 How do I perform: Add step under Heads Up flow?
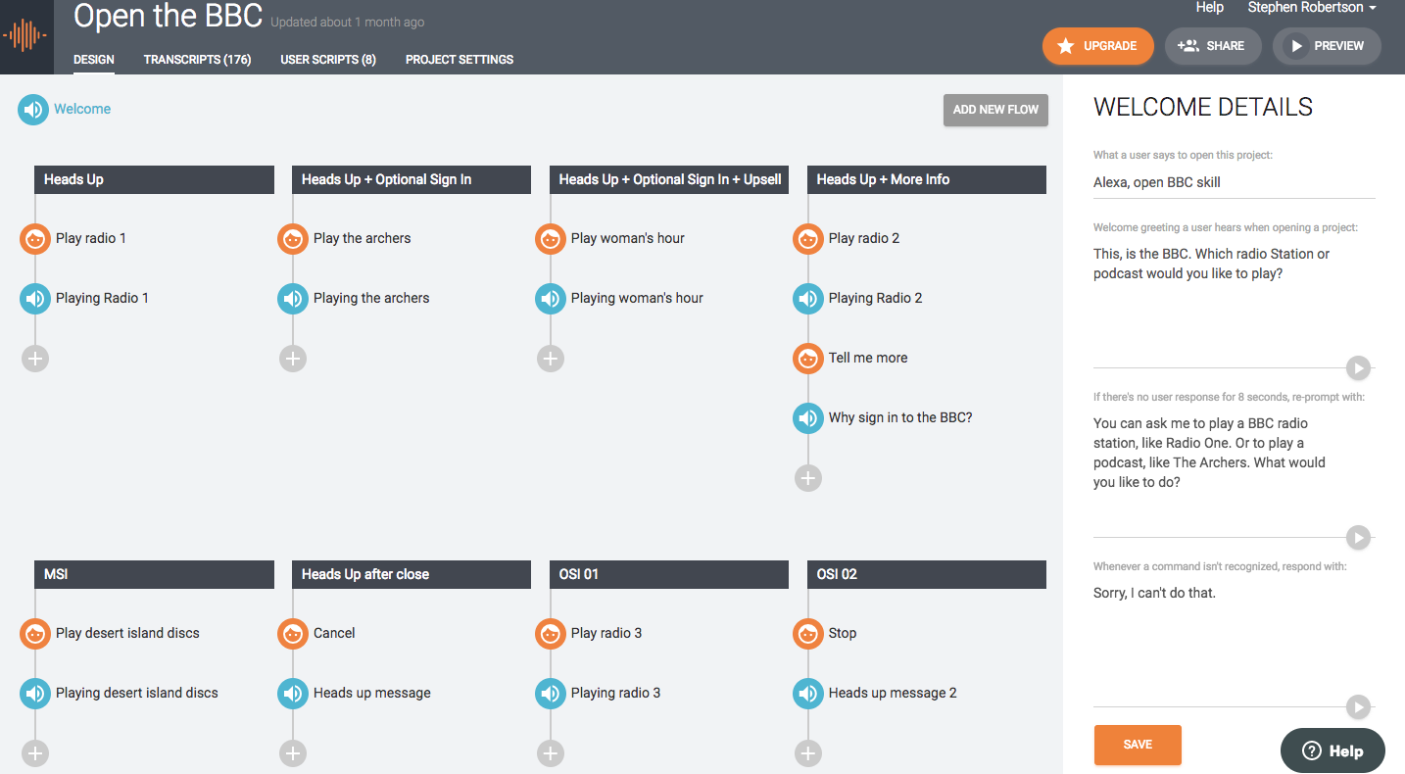[35, 359]
